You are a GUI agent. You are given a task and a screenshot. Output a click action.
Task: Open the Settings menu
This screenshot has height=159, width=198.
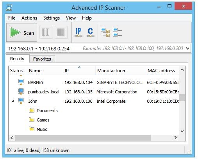coord(52,18)
